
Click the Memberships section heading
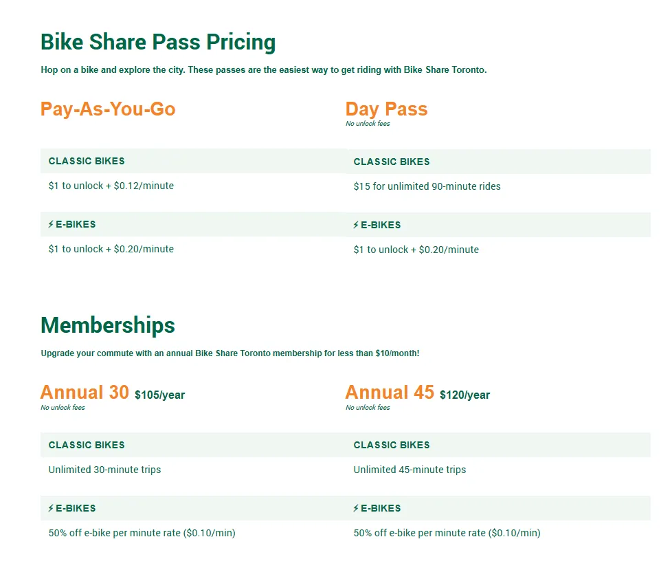click(x=108, y=325)
